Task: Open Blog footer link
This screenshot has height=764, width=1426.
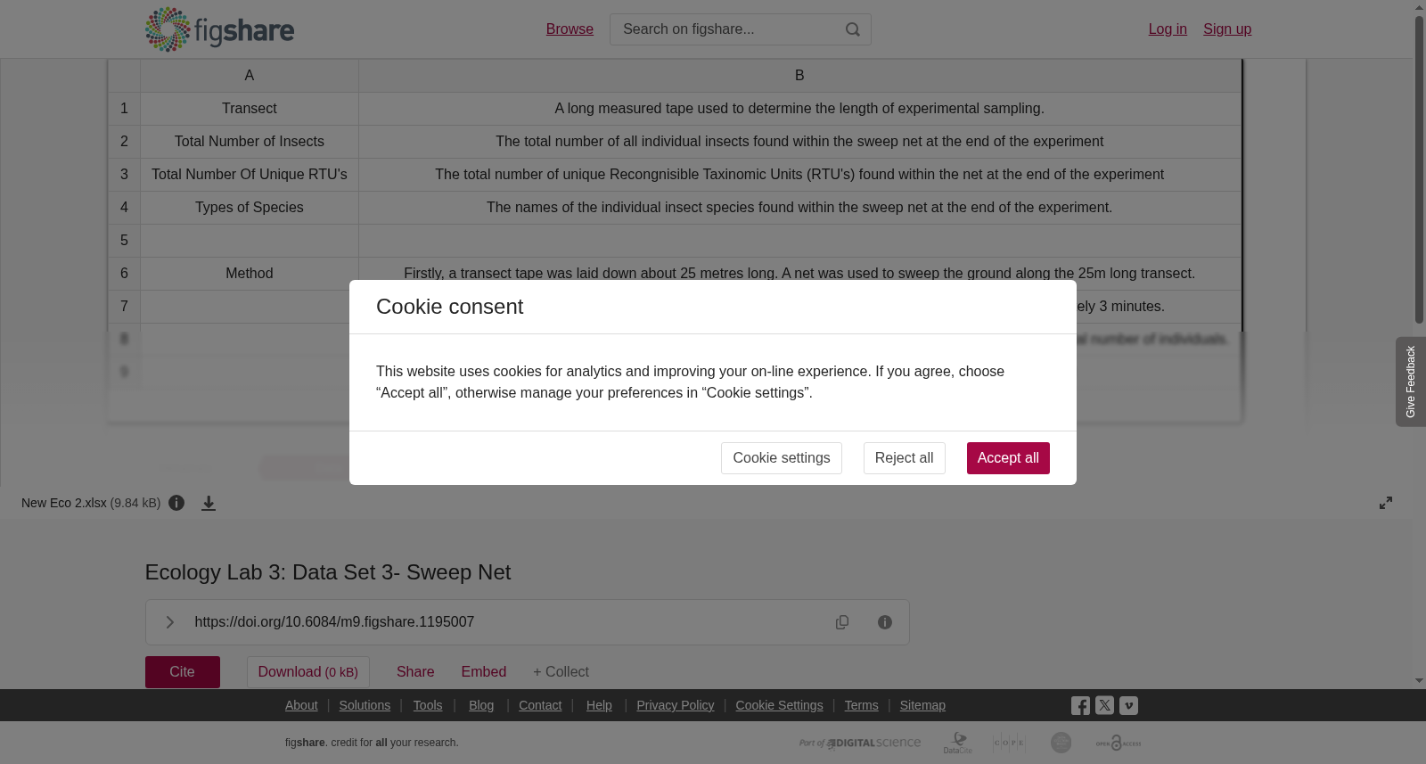Action: pos(481,705)
